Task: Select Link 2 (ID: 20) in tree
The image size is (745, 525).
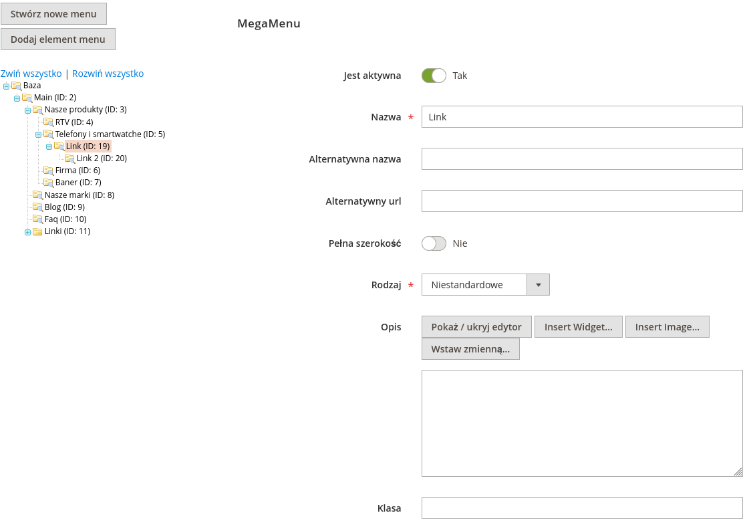Action: (102, 159)
